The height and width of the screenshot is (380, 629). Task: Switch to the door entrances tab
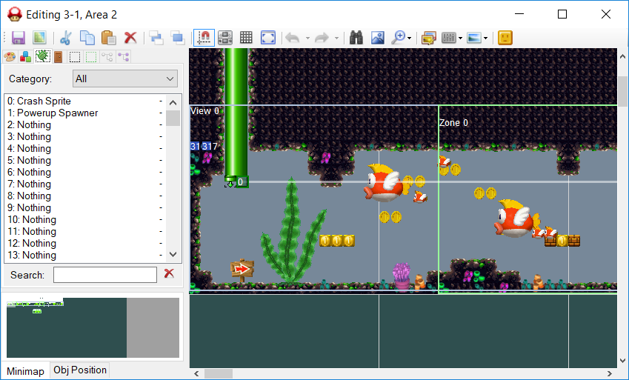(x=59, y=57)
